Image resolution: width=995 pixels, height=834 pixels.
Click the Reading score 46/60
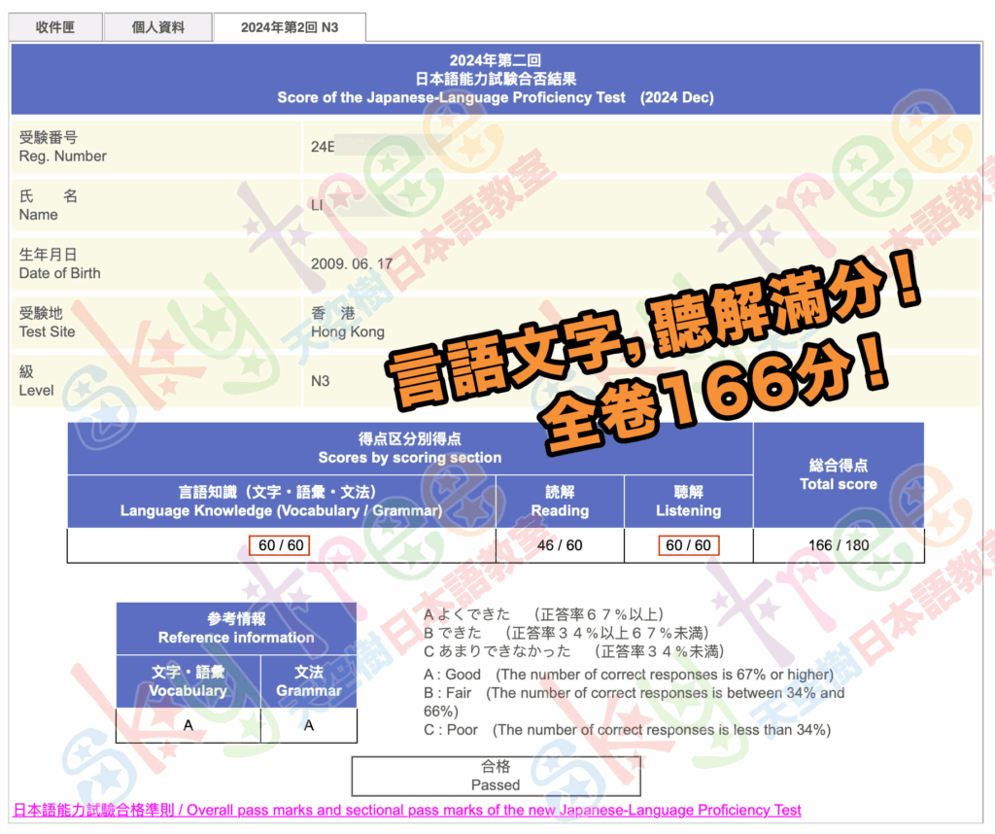coord(560,545)
